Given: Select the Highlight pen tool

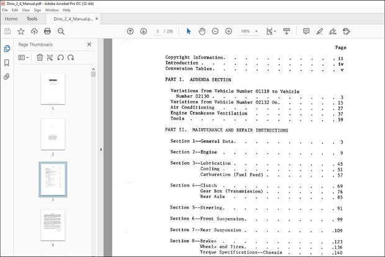Looking at the screenshot, I should coord(319,32).
